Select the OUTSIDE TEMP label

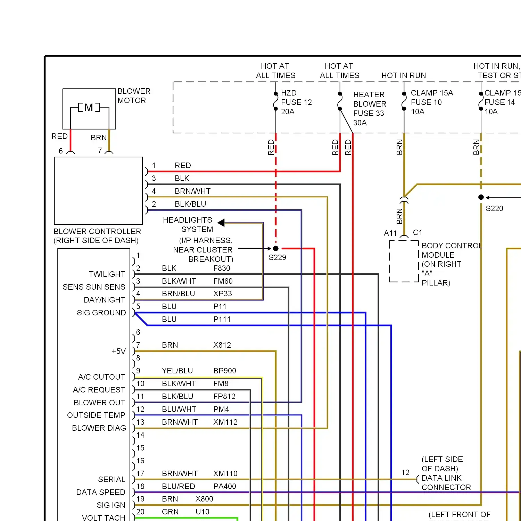96,415
